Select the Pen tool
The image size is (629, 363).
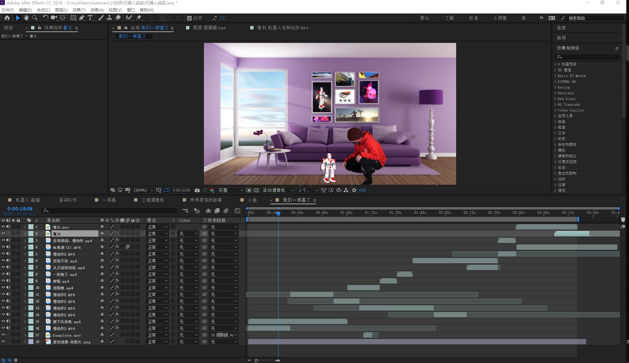(82, 18)
